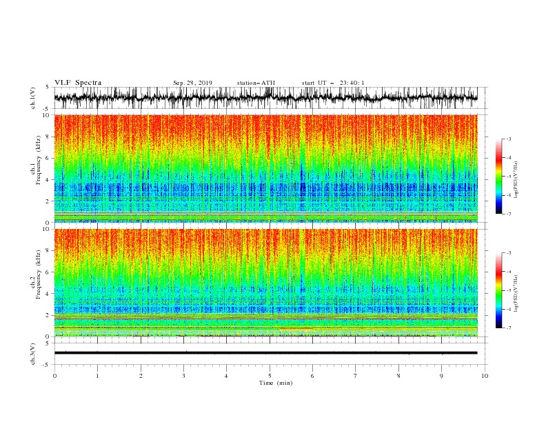
Task: Click the time axis tick label '5'
Action: click(x=270, y=376)
